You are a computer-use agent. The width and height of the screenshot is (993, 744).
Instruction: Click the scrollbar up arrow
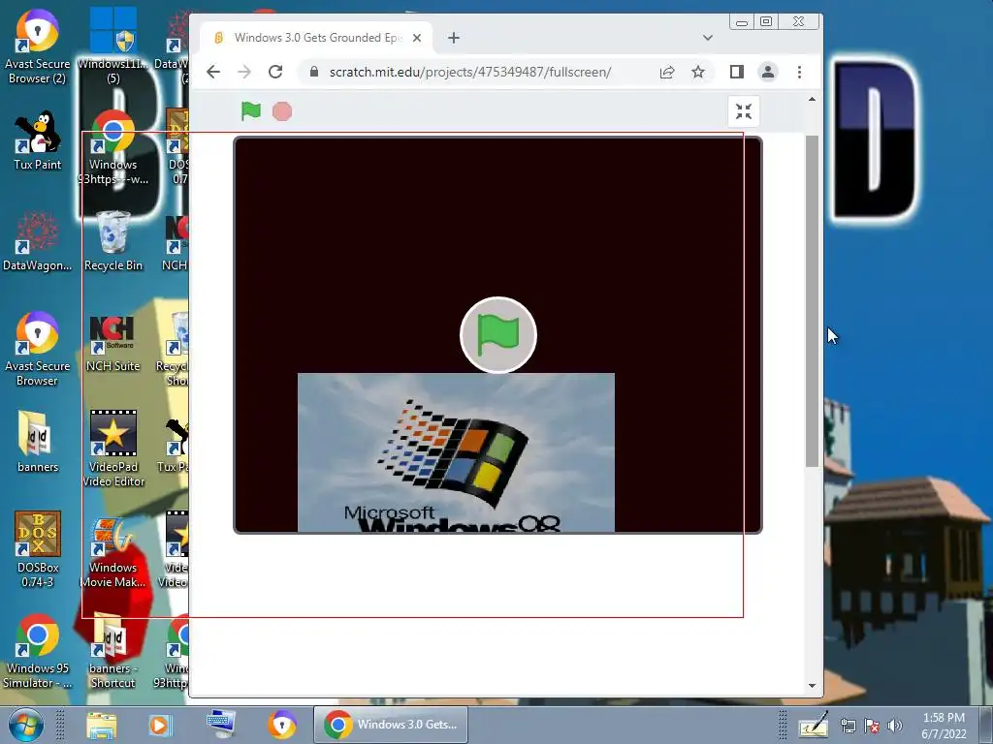tap(812, 100)
